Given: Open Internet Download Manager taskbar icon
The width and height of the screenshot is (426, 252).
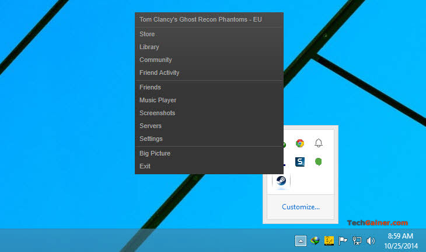Looking at the screenshot, I should pyautogui.click(x=315, y=240).
